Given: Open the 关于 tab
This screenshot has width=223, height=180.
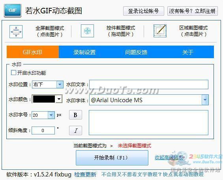Looking at the screenshot, I should [x=188, y=52].
